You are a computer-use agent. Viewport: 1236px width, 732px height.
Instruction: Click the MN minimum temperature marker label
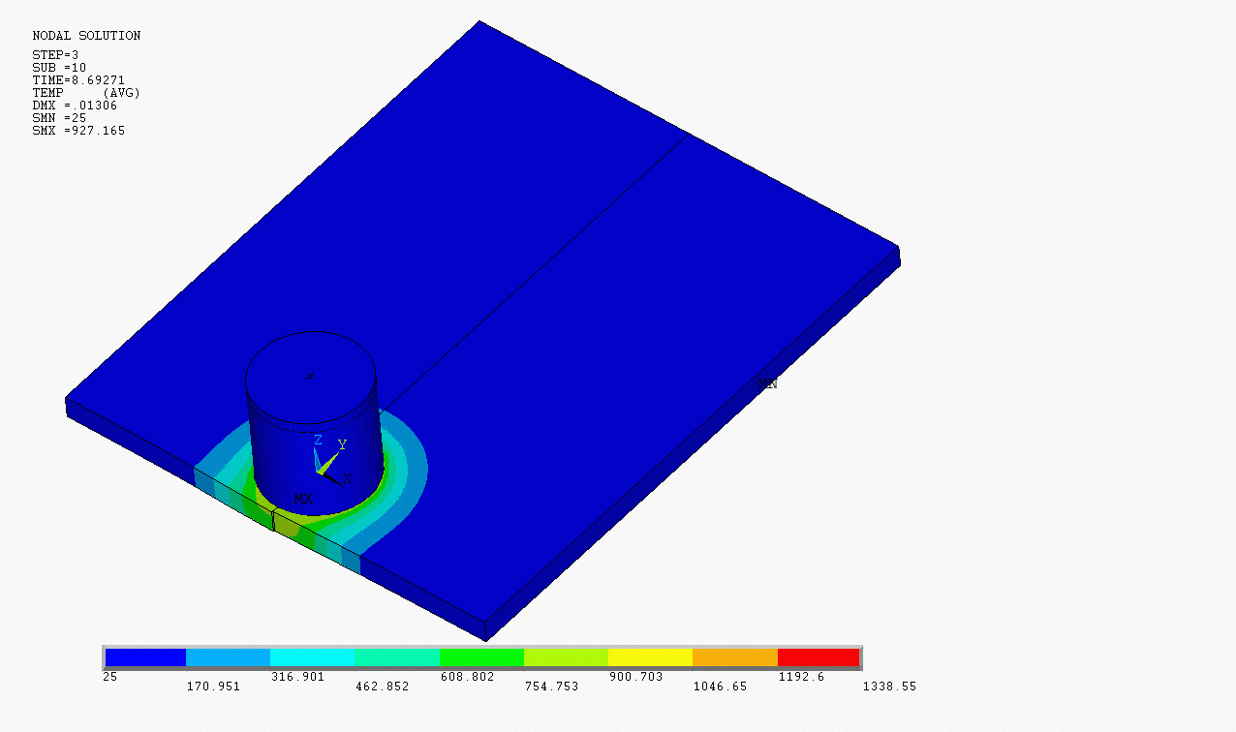[x=766, y=384]
